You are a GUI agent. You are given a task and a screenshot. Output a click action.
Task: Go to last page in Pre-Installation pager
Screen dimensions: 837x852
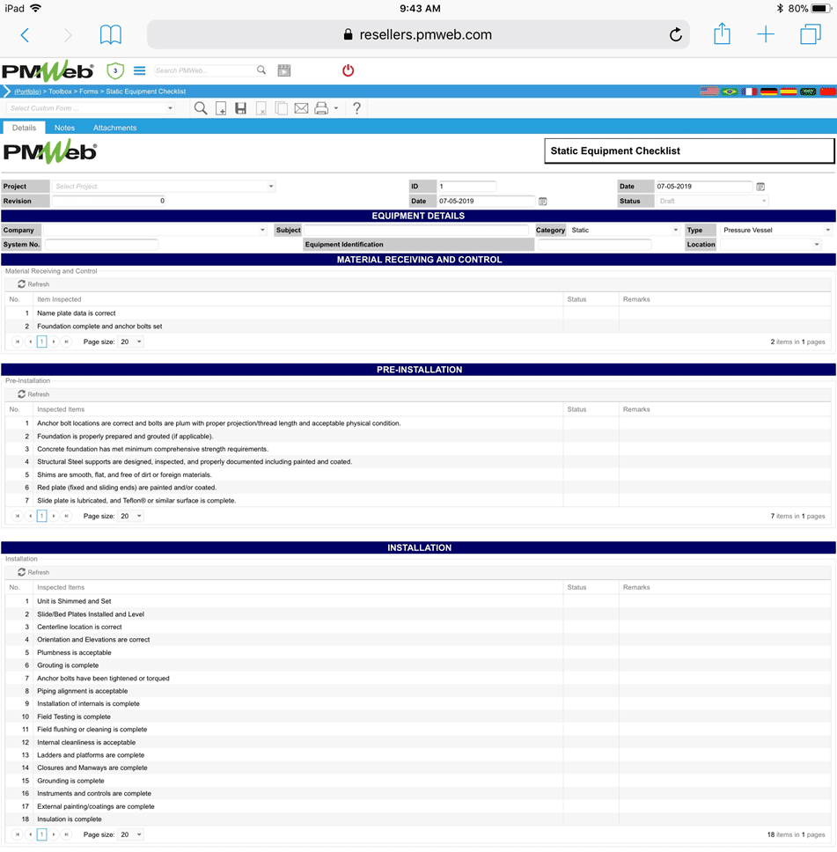tap(66, 516)
